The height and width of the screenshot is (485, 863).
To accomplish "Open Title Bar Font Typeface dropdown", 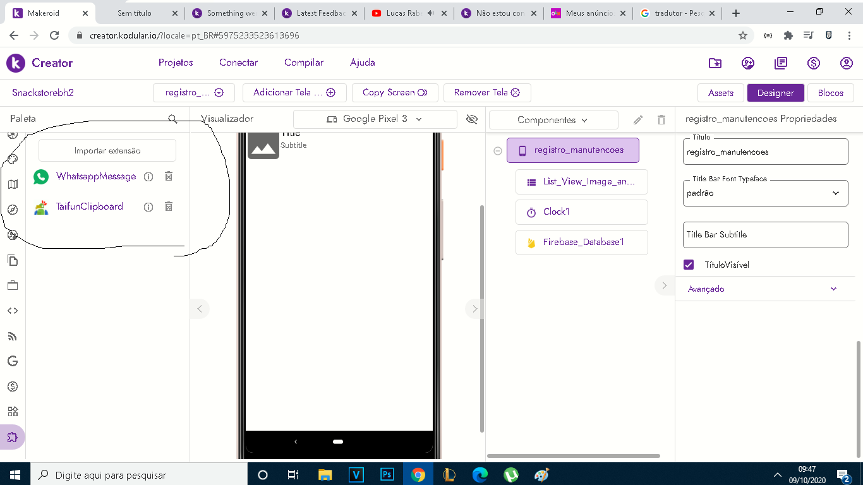I will [x=765, y=193].
